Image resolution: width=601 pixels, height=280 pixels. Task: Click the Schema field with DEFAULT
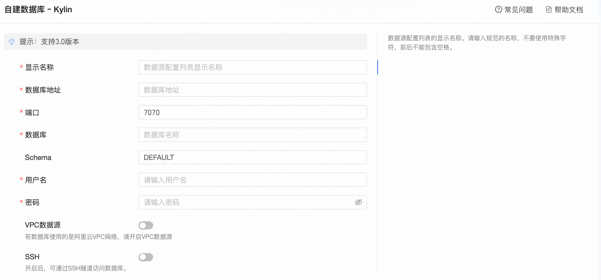[253, 157]
